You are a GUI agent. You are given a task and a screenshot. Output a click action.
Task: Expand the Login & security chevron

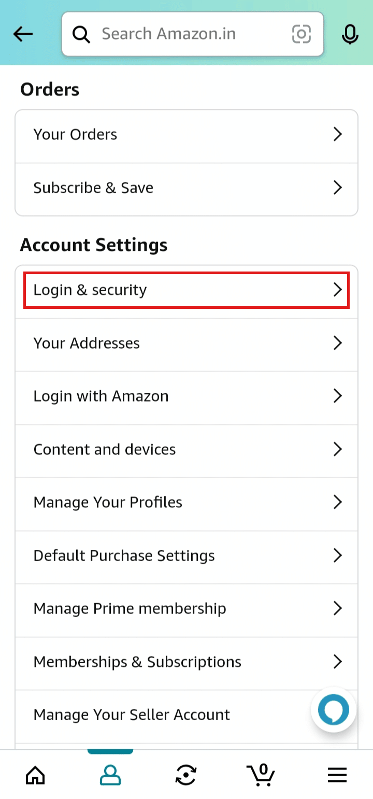(338, 290)
